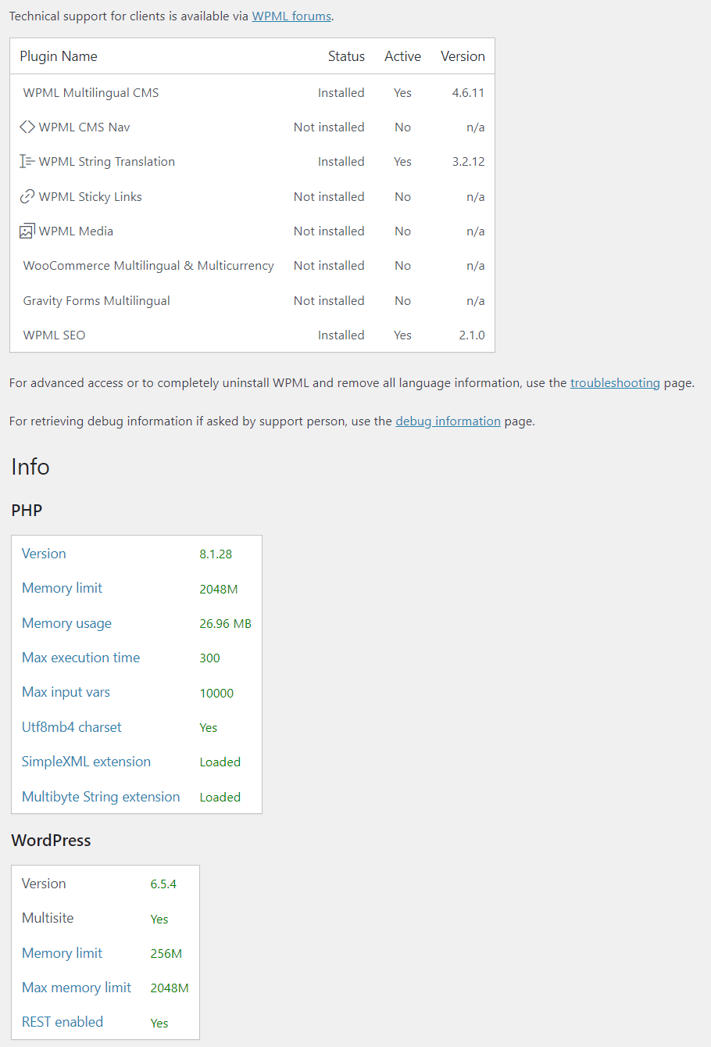Click the REST enabled link
Screen dimensions: 711x1047
point(63,1022)
